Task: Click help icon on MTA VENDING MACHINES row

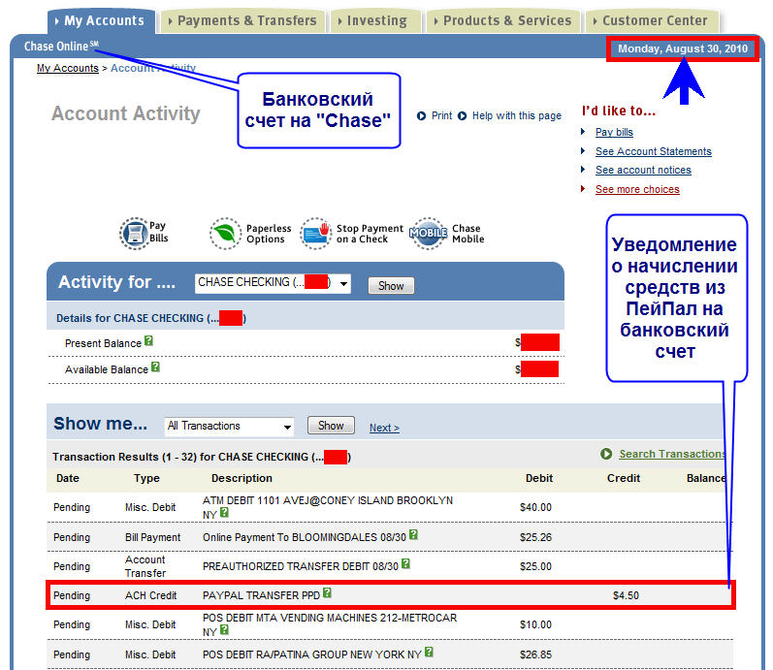Action: tap(224, 629)
